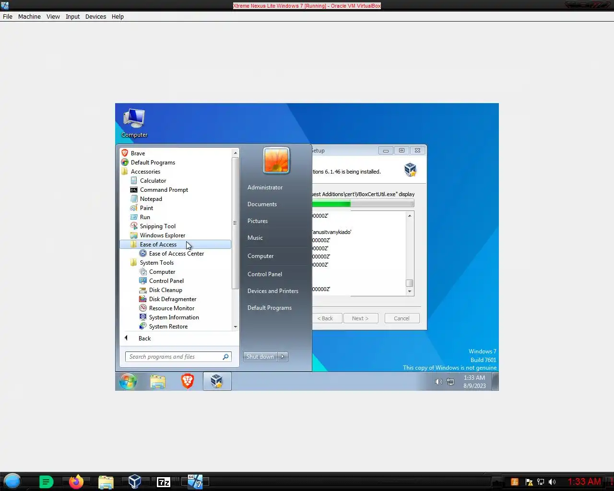Expand the Shut down options arrow
Image resolution: width=614 pixels, height=491 pixels.
(283, 357)
